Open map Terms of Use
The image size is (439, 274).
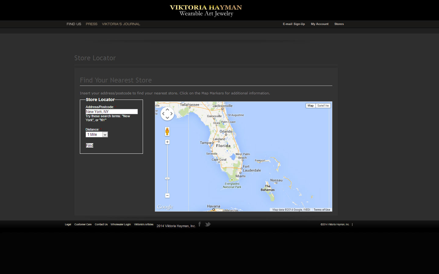[x=322, y=210]
